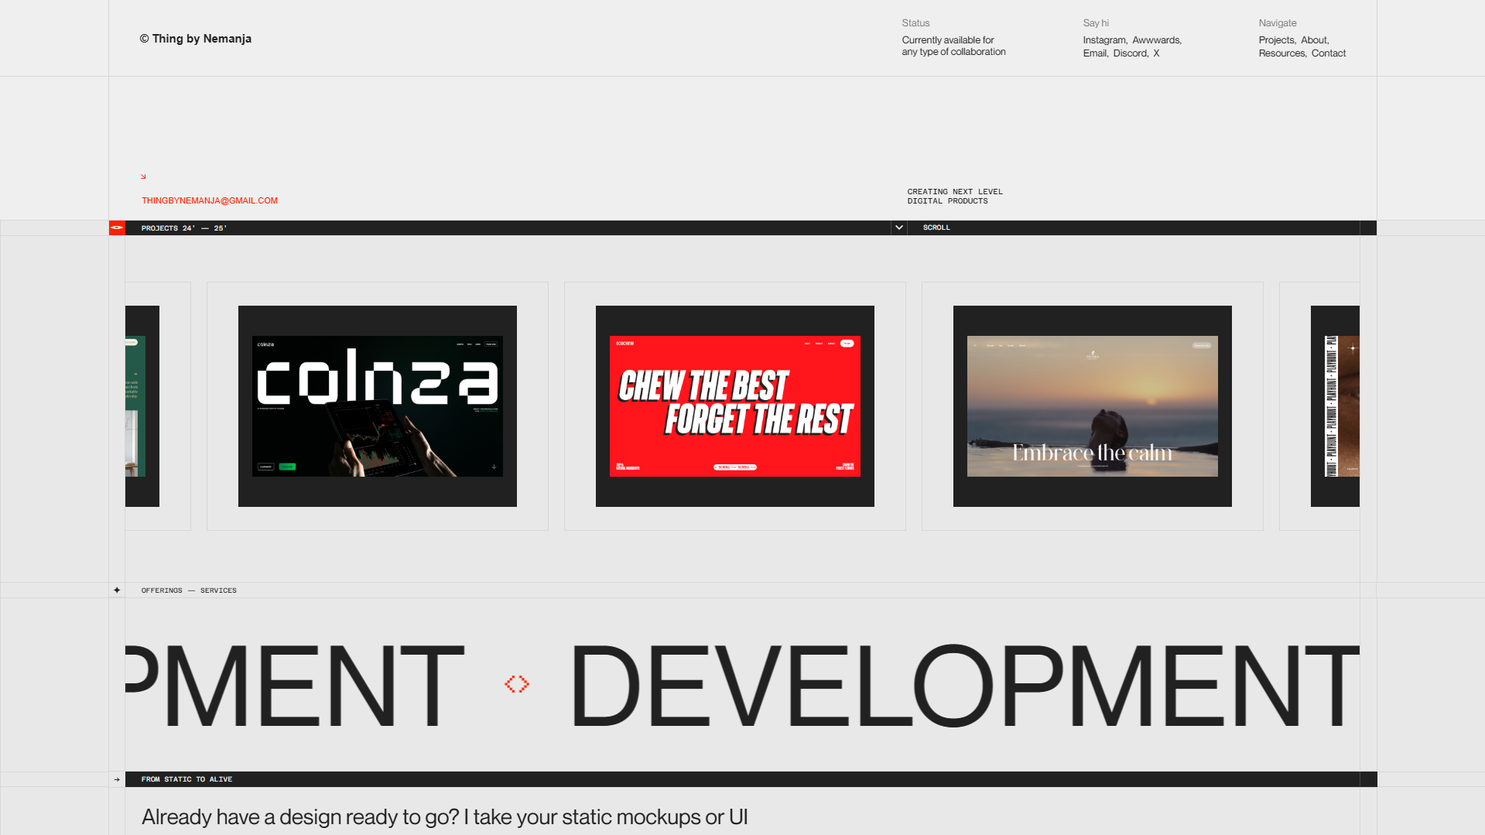Click the SCROLL label in the dark bar
Screen dimensions: 1485x835
936,228
